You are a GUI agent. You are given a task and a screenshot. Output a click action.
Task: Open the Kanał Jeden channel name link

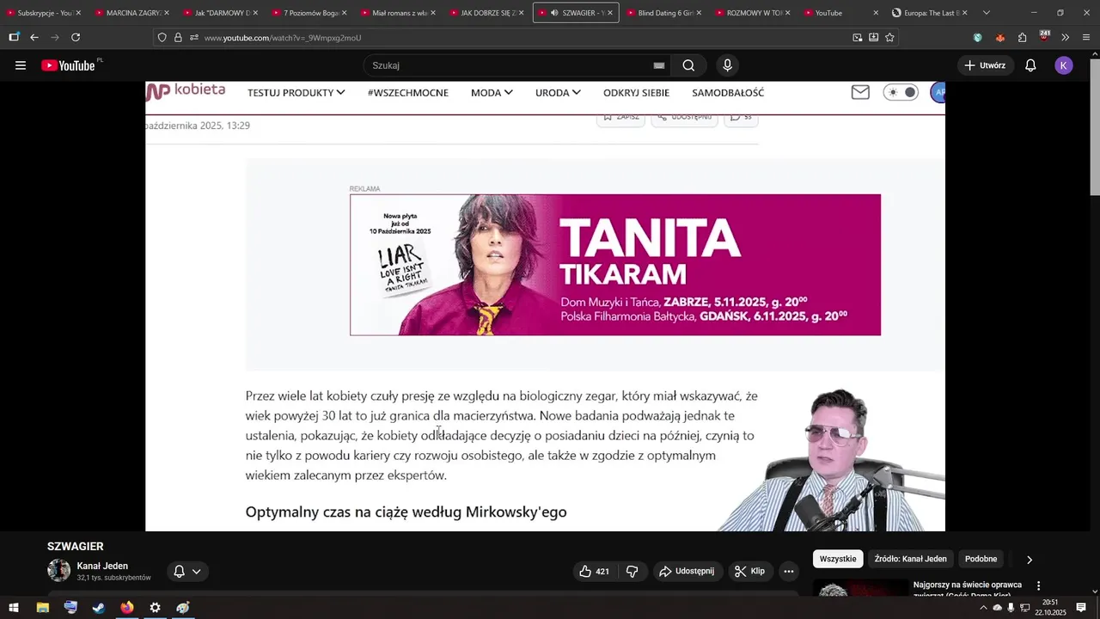[102, 566]
